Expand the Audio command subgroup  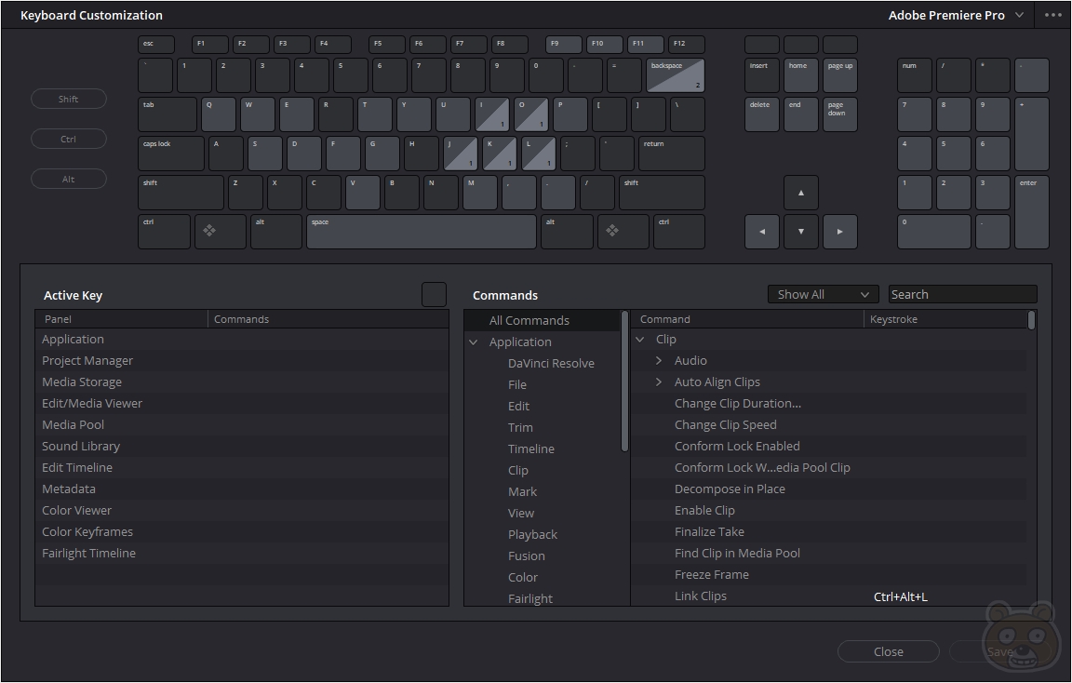659,360
